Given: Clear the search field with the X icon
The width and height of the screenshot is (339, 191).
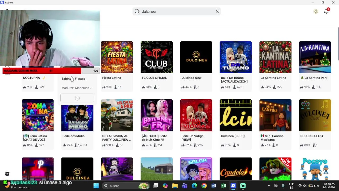Looking at the screenshot, I should (218, 11).
